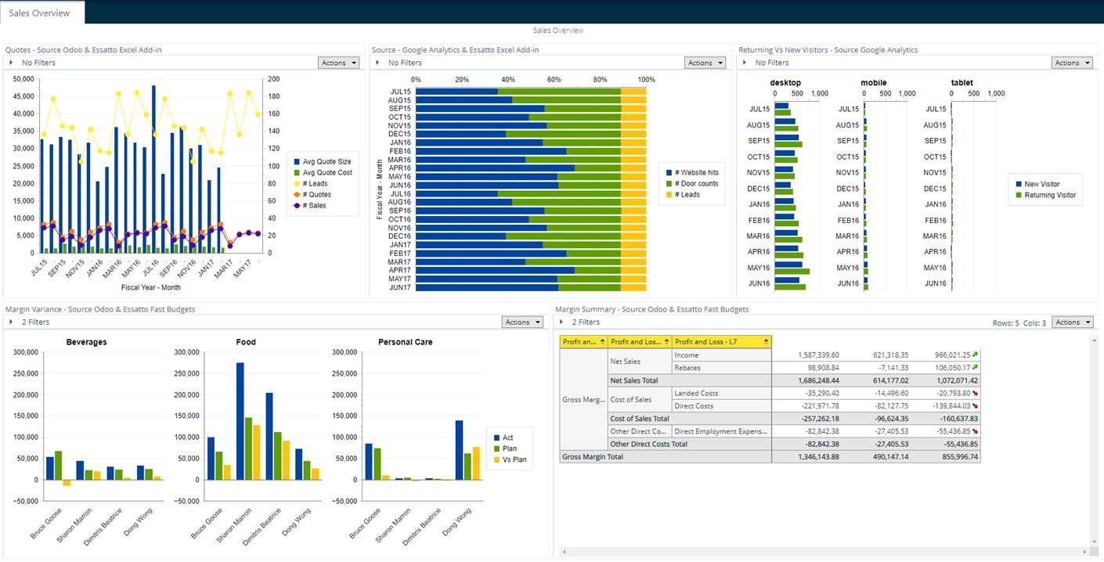Click sort arrows on 'Profit and Loss - L7' header
The image size is (1104, 562).
pyautogui.click(x=765, y=342)
